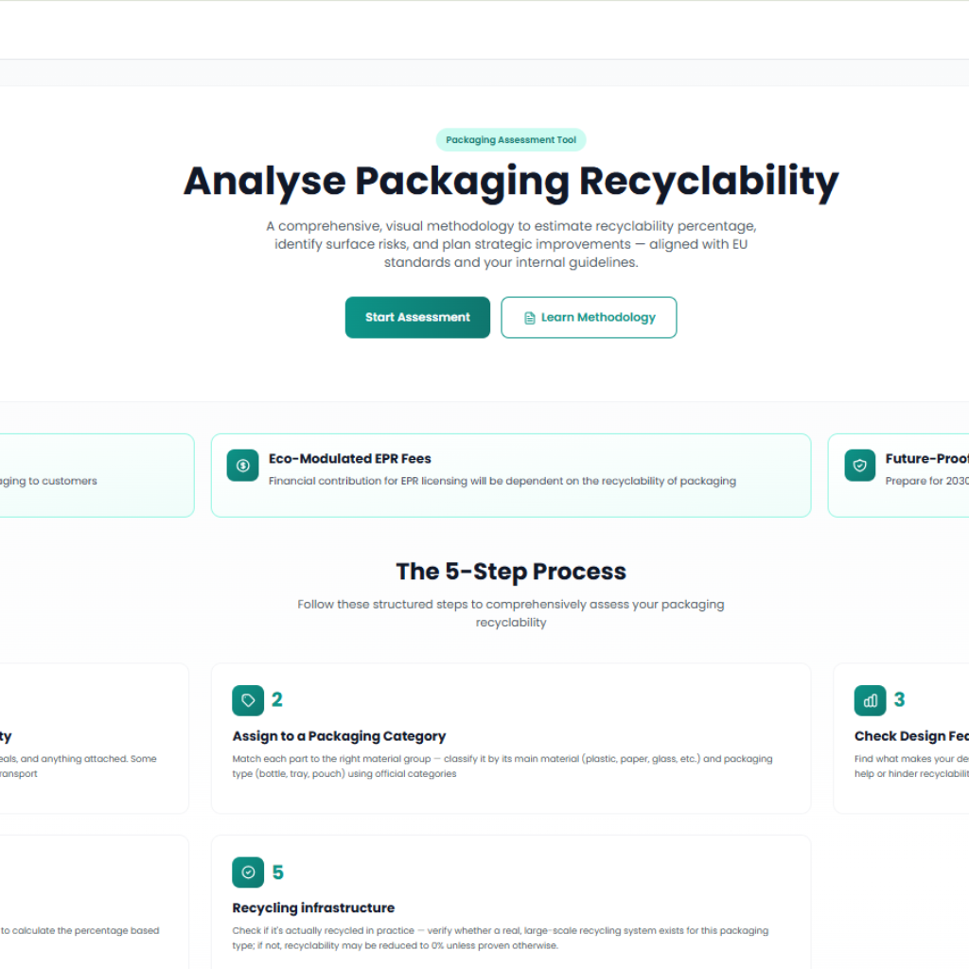Image resolution: width=969 pixels, height=969 pixels.
Task: Open the Learn Methodology button
Action: coord(589,317)
